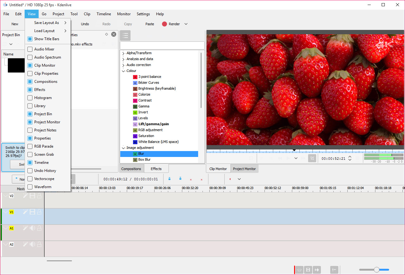The width and height of the screenshot is (405, 275).
Task: Enable the Audio Mixer checkbox
Action: 30,49
